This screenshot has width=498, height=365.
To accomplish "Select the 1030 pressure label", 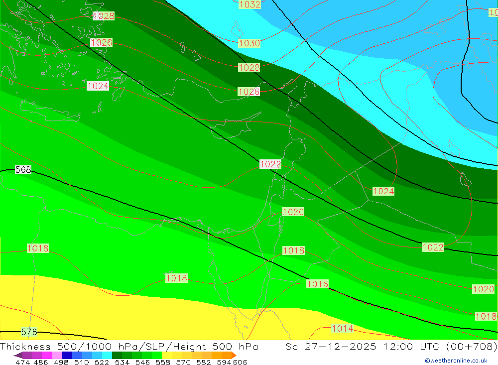I will (249, 43).
